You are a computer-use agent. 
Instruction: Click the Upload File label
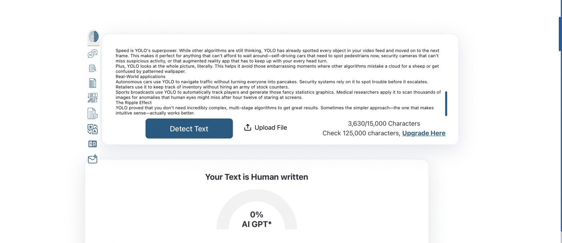coord(271,128)
